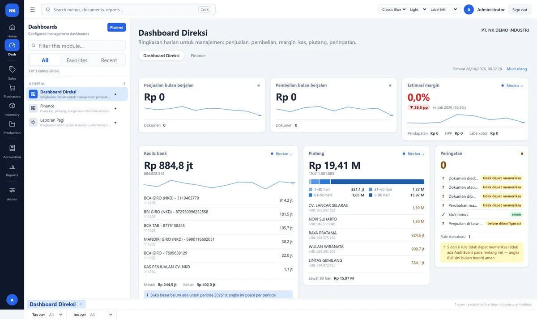The height and width of the screenshot is (319, 537).
Task: Click KAS PENJUALAN CV. NKD row
Action: 218,269
